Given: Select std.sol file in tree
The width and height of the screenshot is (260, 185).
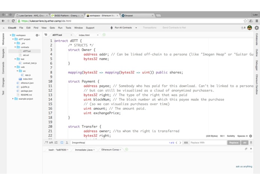Looking at the screenshot, I should (x=26, y=55).
